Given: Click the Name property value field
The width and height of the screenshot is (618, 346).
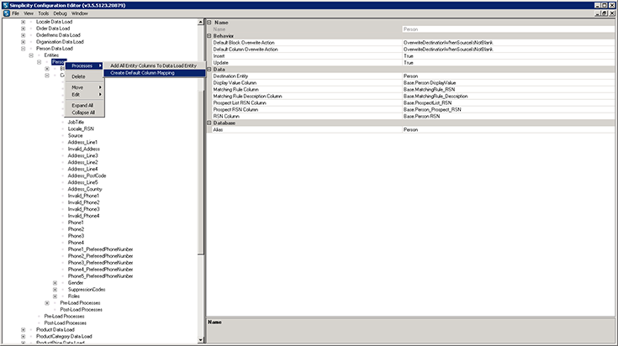Looking at the screenshot, I should coord(508,29).
